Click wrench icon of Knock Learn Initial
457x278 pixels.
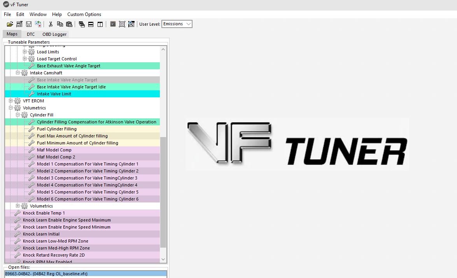tap(18, 234)
